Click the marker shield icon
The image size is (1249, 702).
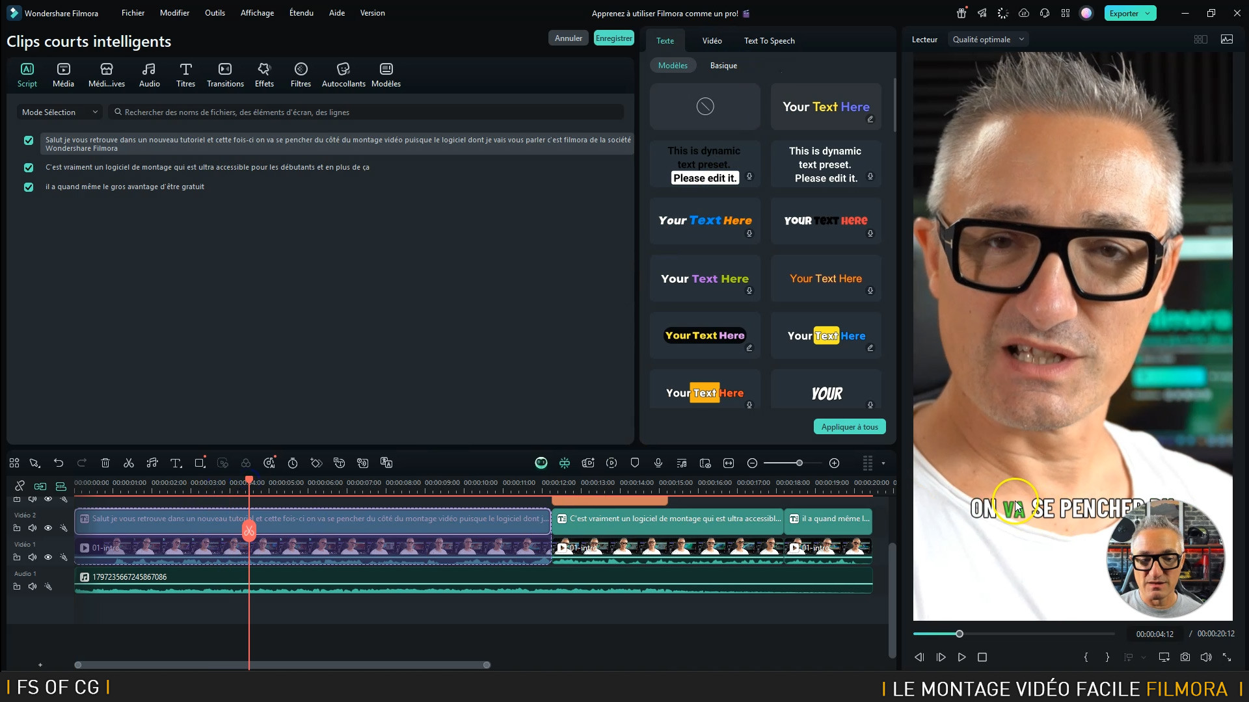(x=635, y=463)
